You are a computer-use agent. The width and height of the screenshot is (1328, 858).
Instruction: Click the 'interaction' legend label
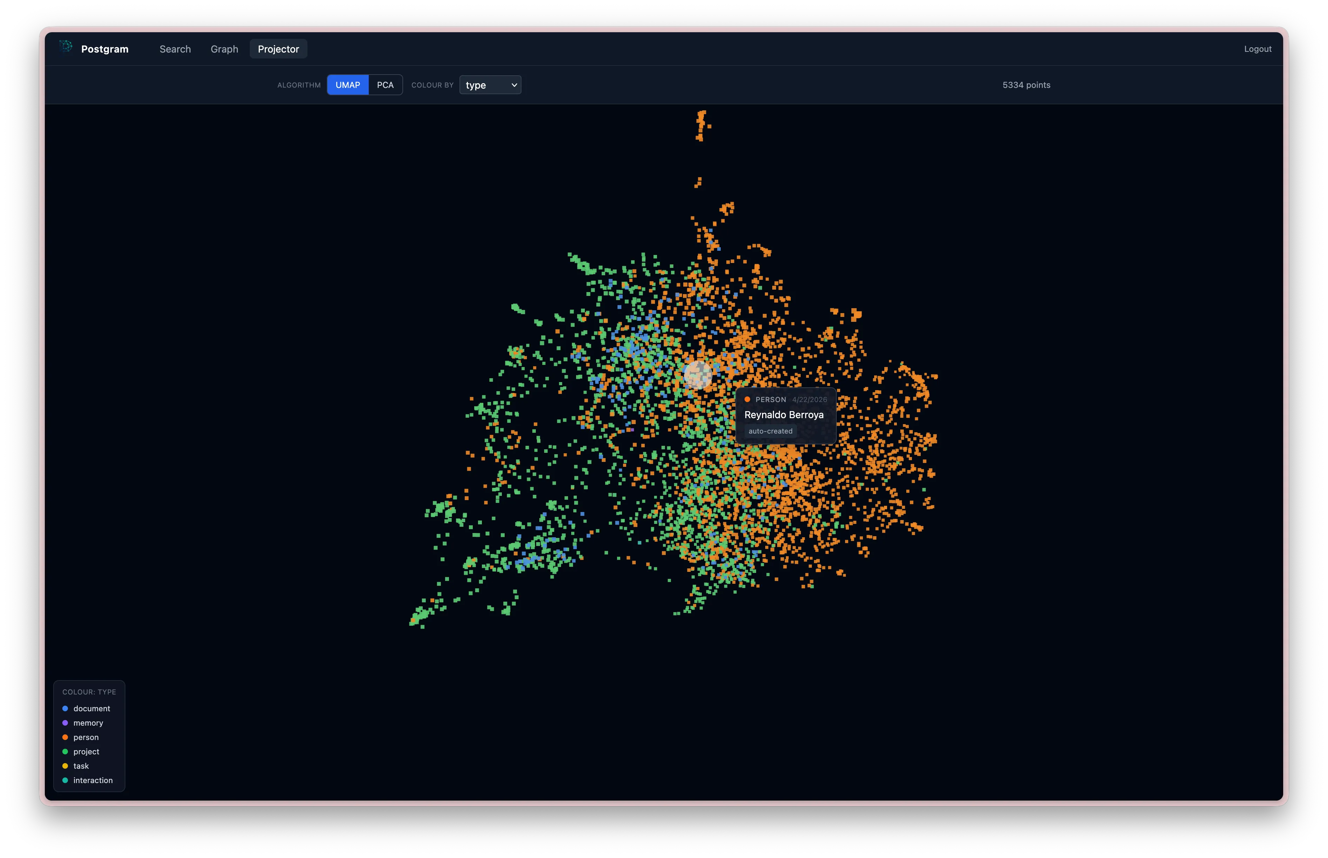click(93, 780)
